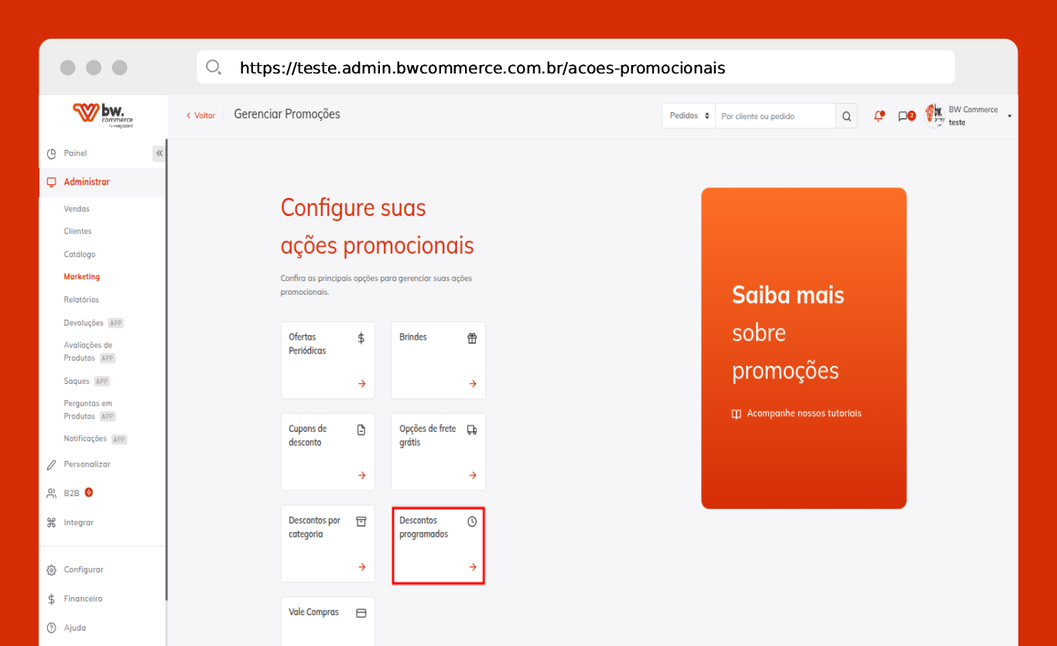Click the Voltar back link
Screen dimensions: 1057x646
(x=201, y=115)
